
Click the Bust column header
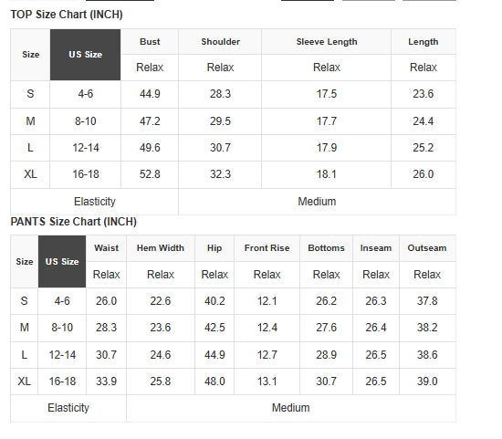tap(150, 42)
